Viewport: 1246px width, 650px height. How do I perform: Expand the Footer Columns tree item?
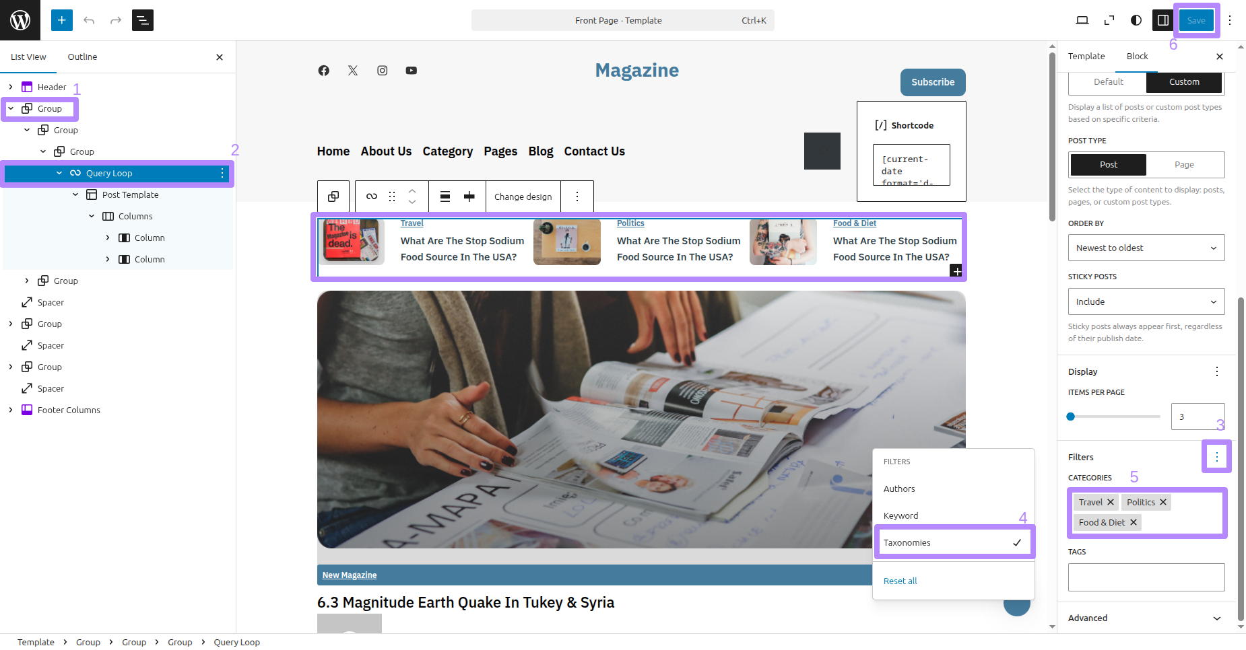[11, 410]
